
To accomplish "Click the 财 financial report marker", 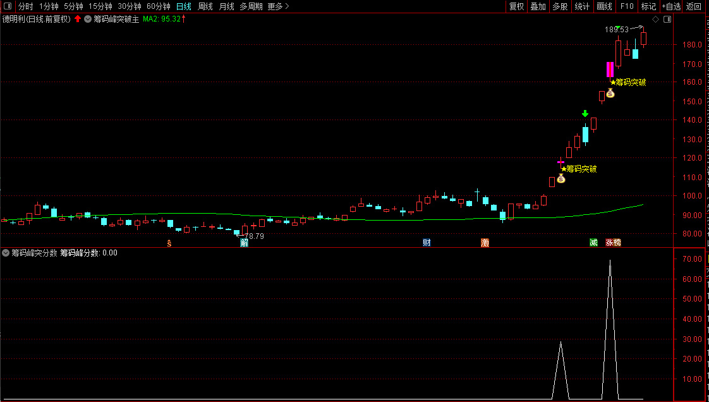I will (x=427, y=243).
